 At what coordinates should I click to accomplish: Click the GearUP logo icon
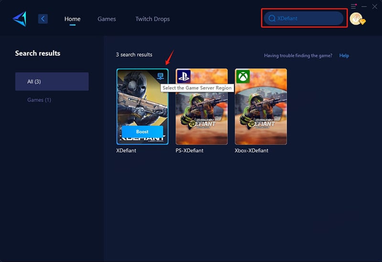coord(20,19)
